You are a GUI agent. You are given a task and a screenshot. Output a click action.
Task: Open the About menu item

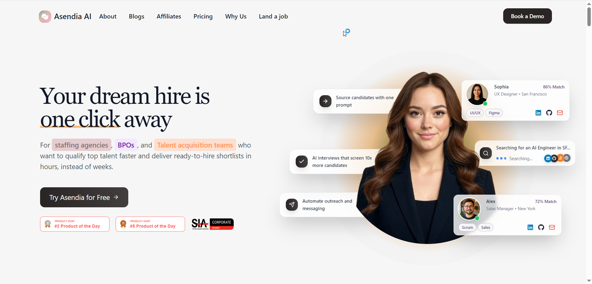tap(108, 16)
